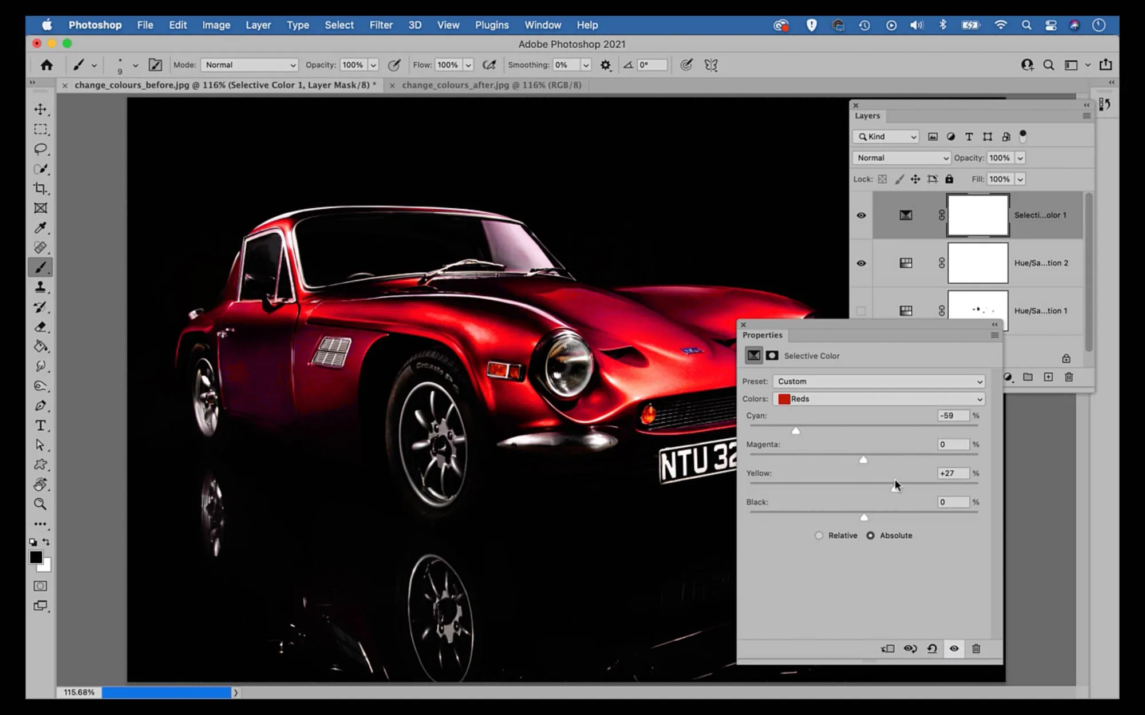The width and height of the screenshot is (1145, 715).
Task: Select the Frame tool
Action: pyautogui.click(x=40, y=208)
